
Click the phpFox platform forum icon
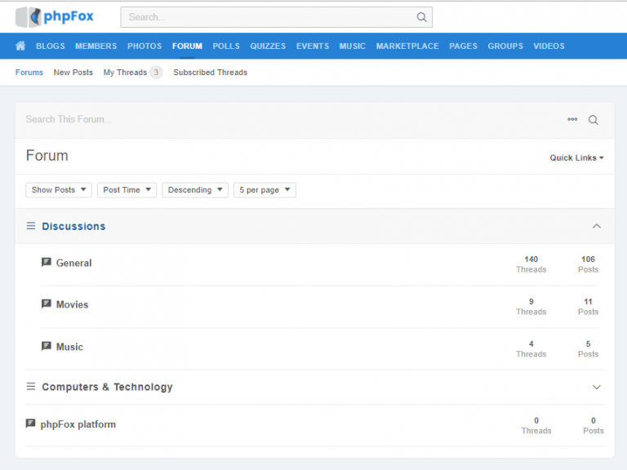coord(31,424)
